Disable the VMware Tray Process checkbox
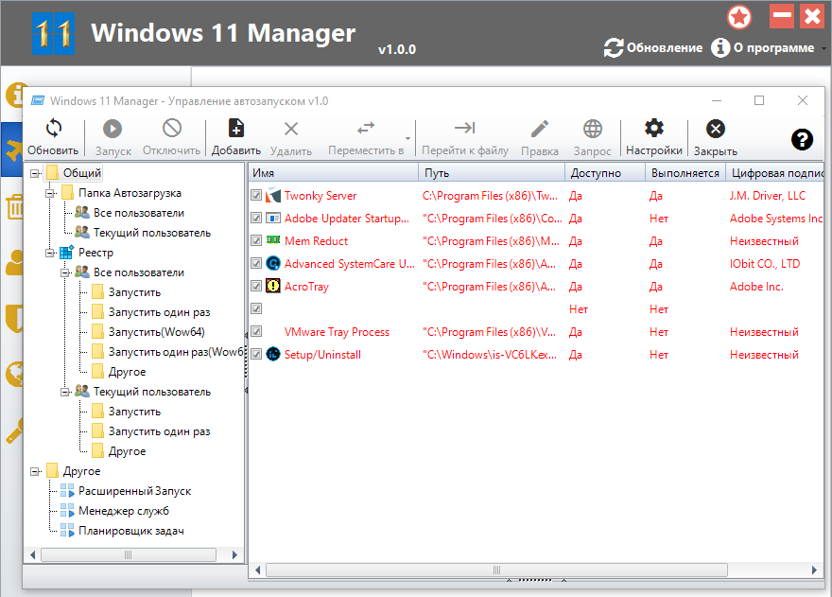This screenshot has height=597, width=832. [x=256, y=332]
